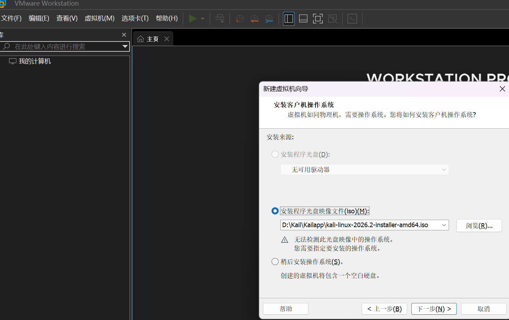Click the 安装来源 label
Viewport: 509px width, 320px height.
[x=280, y=137]
